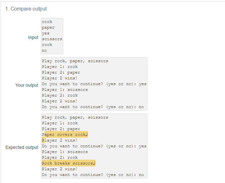Click "Player 1: scissors" in Expected output
The height and width of the screenshot is (183, 225).
(65, 152)
